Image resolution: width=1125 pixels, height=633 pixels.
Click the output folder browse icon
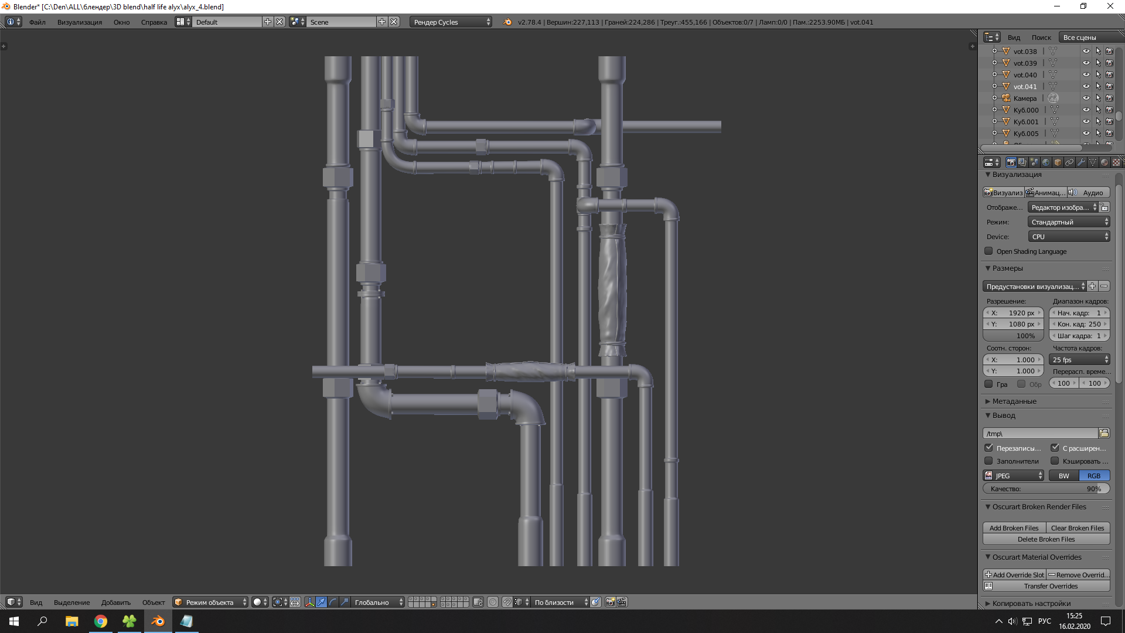1104,433
